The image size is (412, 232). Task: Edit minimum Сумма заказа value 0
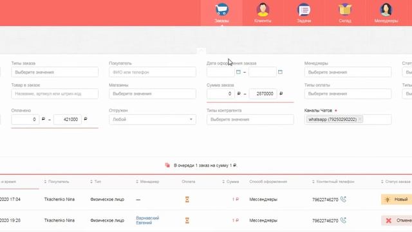coord(220,93)
